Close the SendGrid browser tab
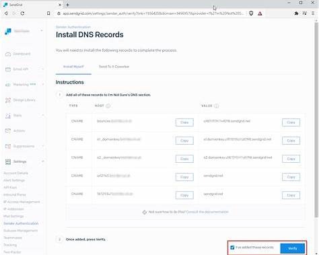This screenshot has width=319, height=255. click(60, 5)
